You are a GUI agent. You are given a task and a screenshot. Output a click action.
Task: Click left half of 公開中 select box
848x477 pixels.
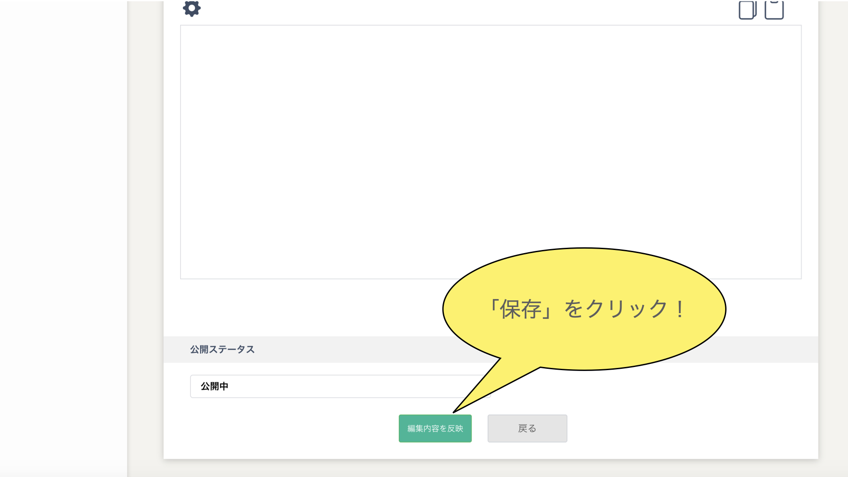coord(265,386)
